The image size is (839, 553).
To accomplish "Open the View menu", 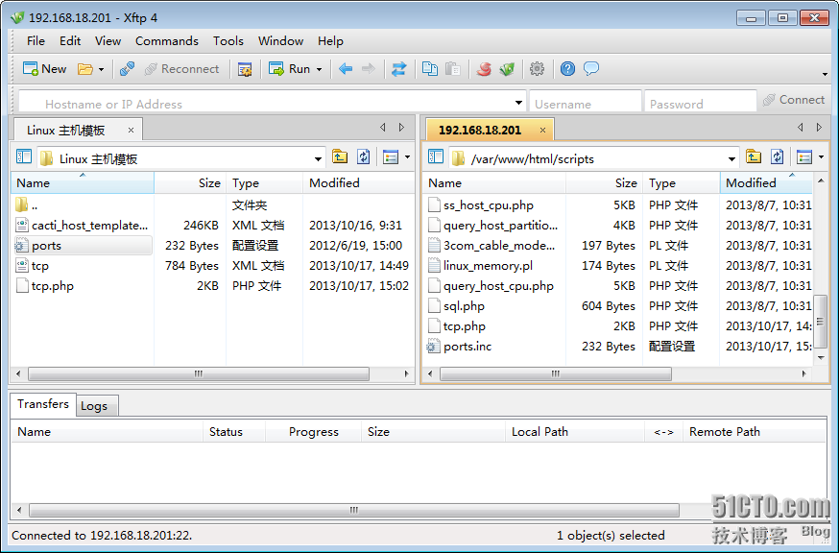I will pos(108,40).
